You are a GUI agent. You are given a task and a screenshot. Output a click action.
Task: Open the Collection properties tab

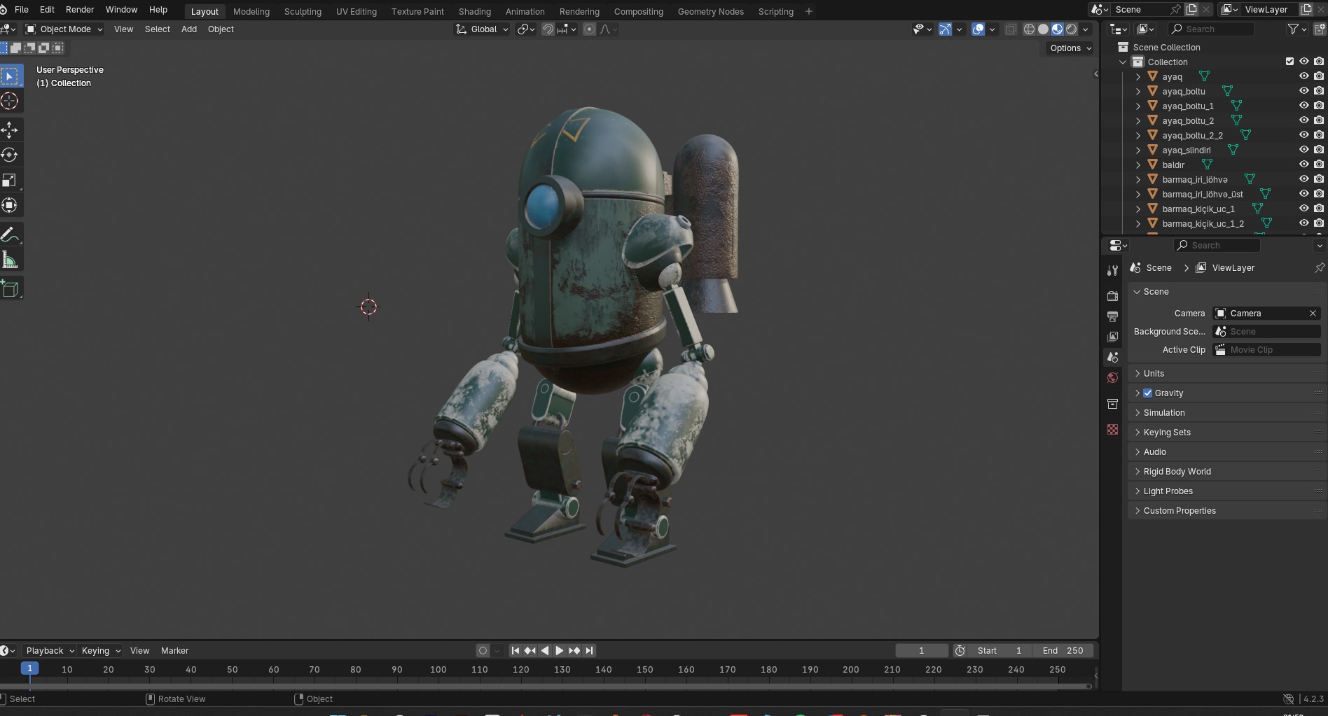(x=1112, y=404)
